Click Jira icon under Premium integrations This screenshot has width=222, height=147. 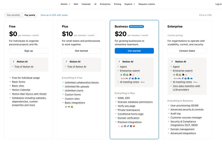point(128,126)
